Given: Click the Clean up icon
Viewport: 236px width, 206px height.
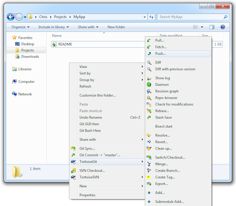Looking at the screenshot, I should pyautogui.click(x=149, y=148).
